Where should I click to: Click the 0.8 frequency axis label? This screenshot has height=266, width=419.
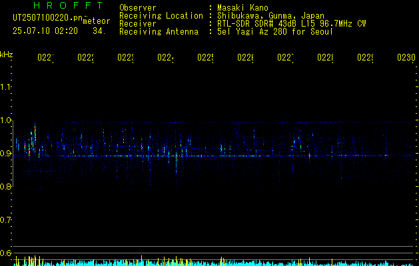coord(5,187)
